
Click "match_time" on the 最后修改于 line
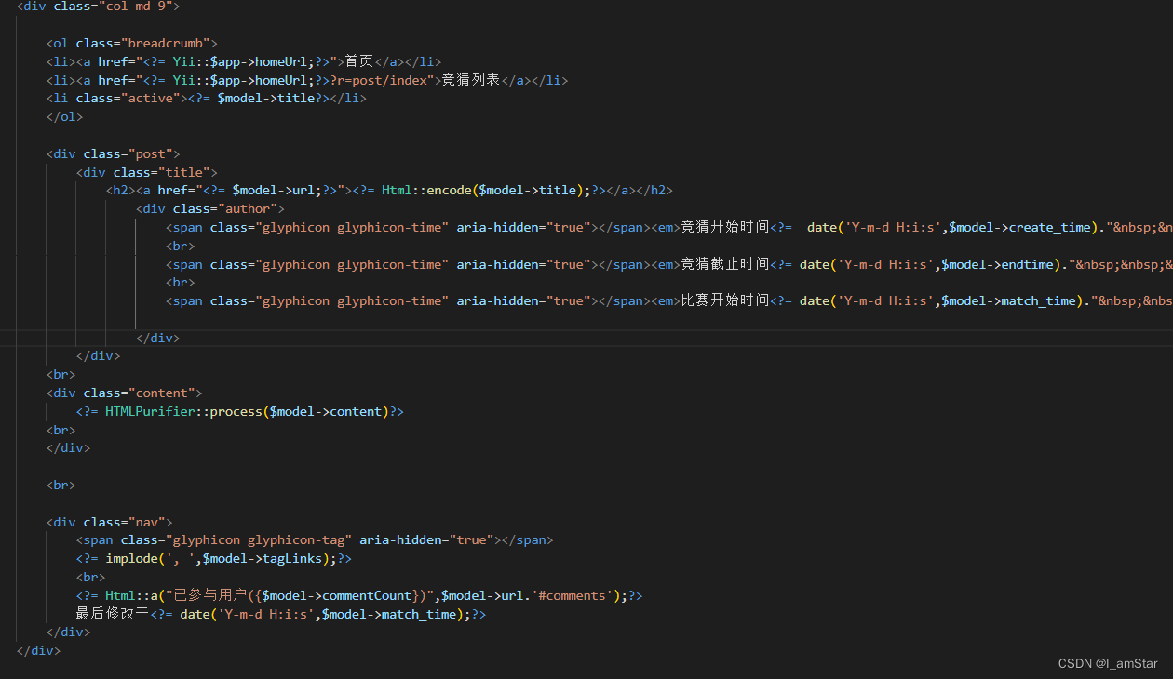point(419,614)
